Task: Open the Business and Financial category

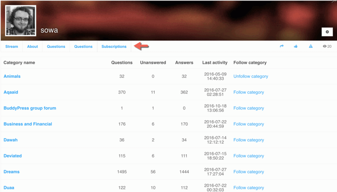Action: 28,124
